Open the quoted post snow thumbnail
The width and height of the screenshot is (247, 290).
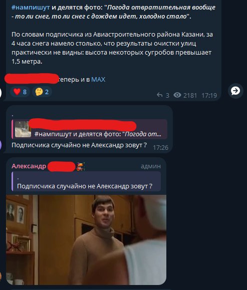(23, 129)
